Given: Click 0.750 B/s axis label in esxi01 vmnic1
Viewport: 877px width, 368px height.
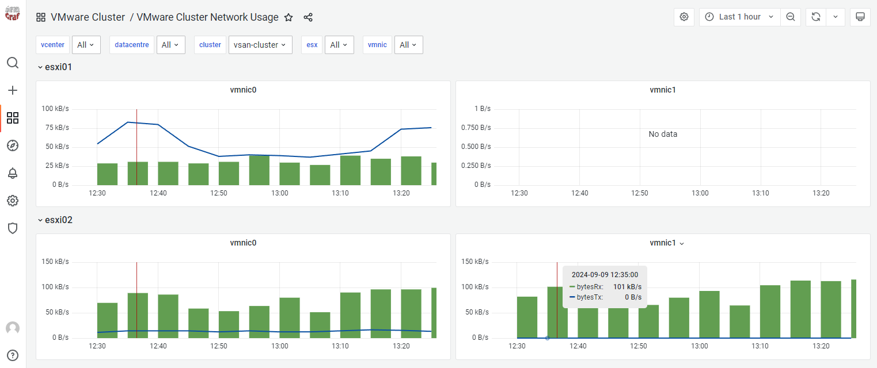Looking at the screenshot, I should point(476,128).
